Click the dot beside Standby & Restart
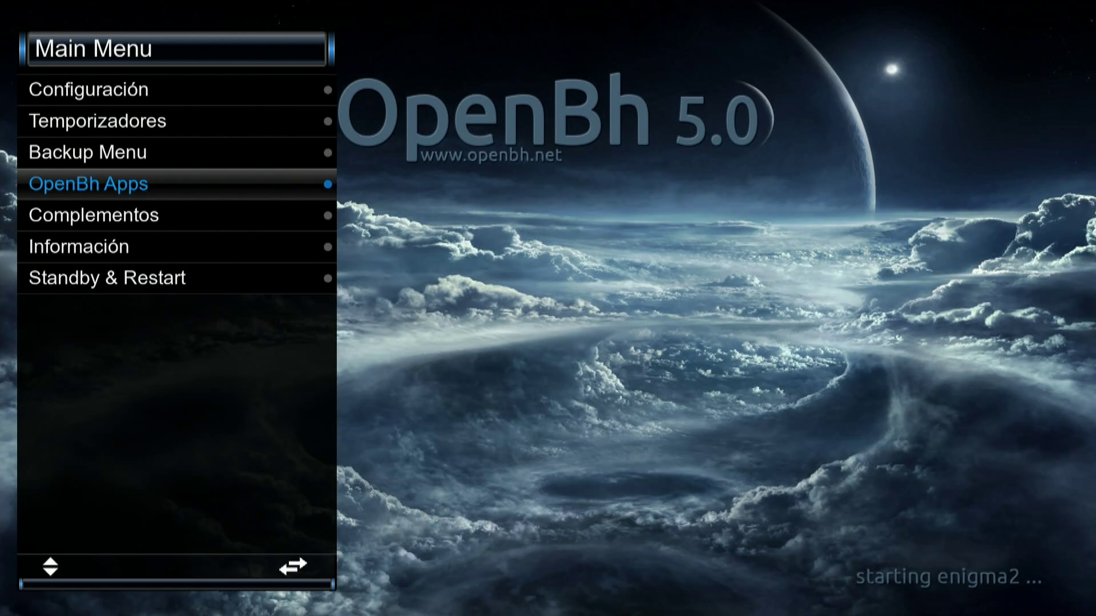Viewport: 1096px width, 616px height. [x=328, y=278]
